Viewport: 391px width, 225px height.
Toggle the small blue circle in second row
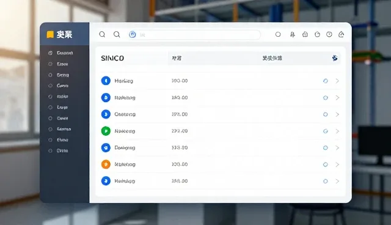pyautogui.click(x=326, y=98)
